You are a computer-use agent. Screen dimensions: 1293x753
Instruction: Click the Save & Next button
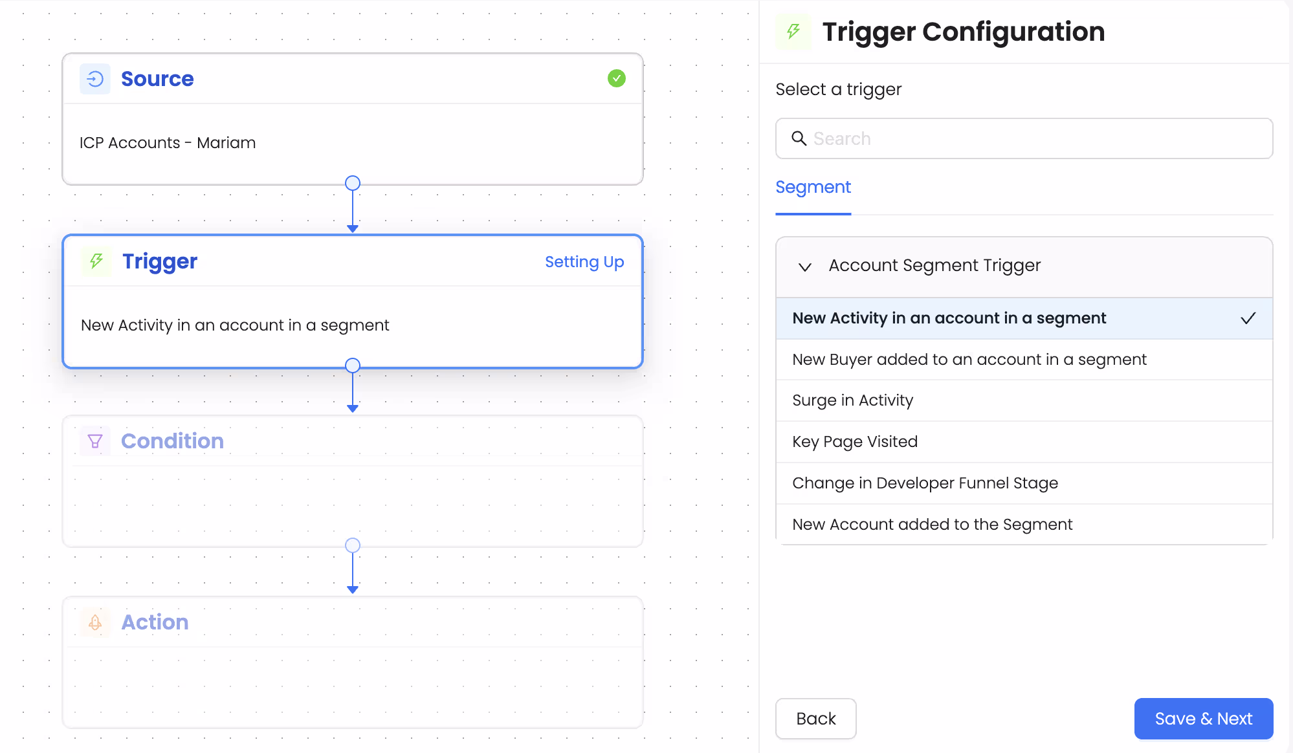1203,719
